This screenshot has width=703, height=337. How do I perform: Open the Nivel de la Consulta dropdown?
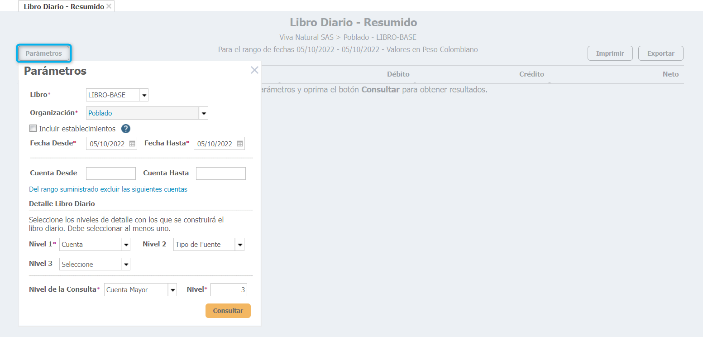(x=172, y=290)
